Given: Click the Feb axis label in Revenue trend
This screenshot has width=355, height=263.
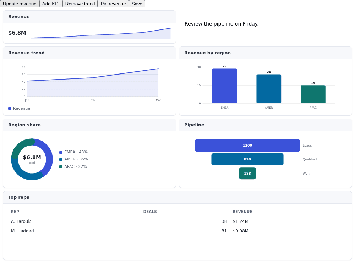Looking at the screenshot, I should [x=93, y=100].
